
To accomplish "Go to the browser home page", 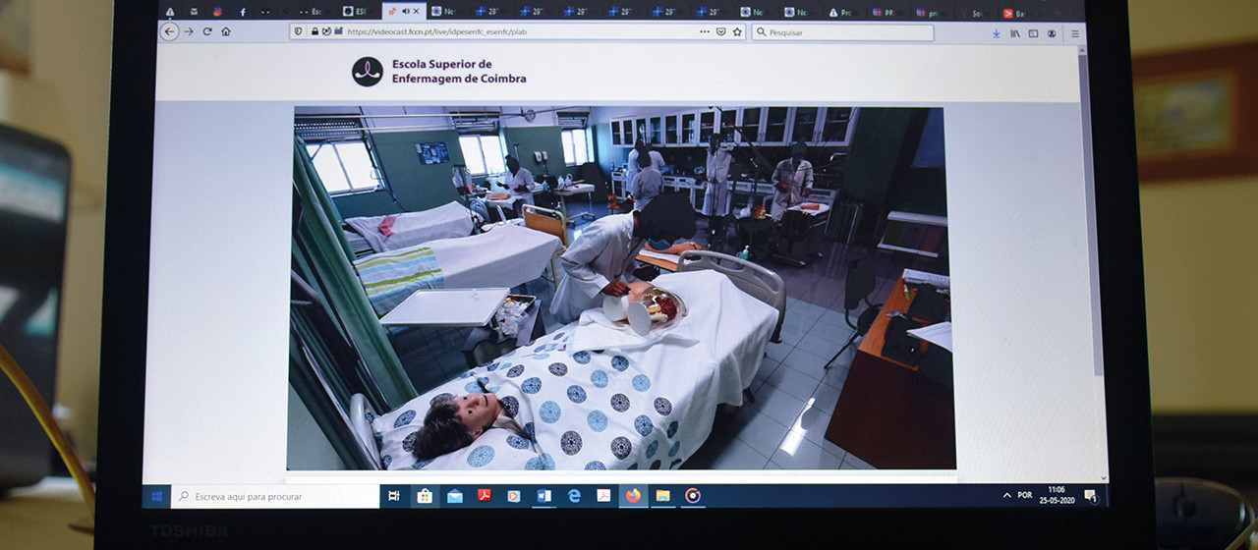I will tap(226, 31).
